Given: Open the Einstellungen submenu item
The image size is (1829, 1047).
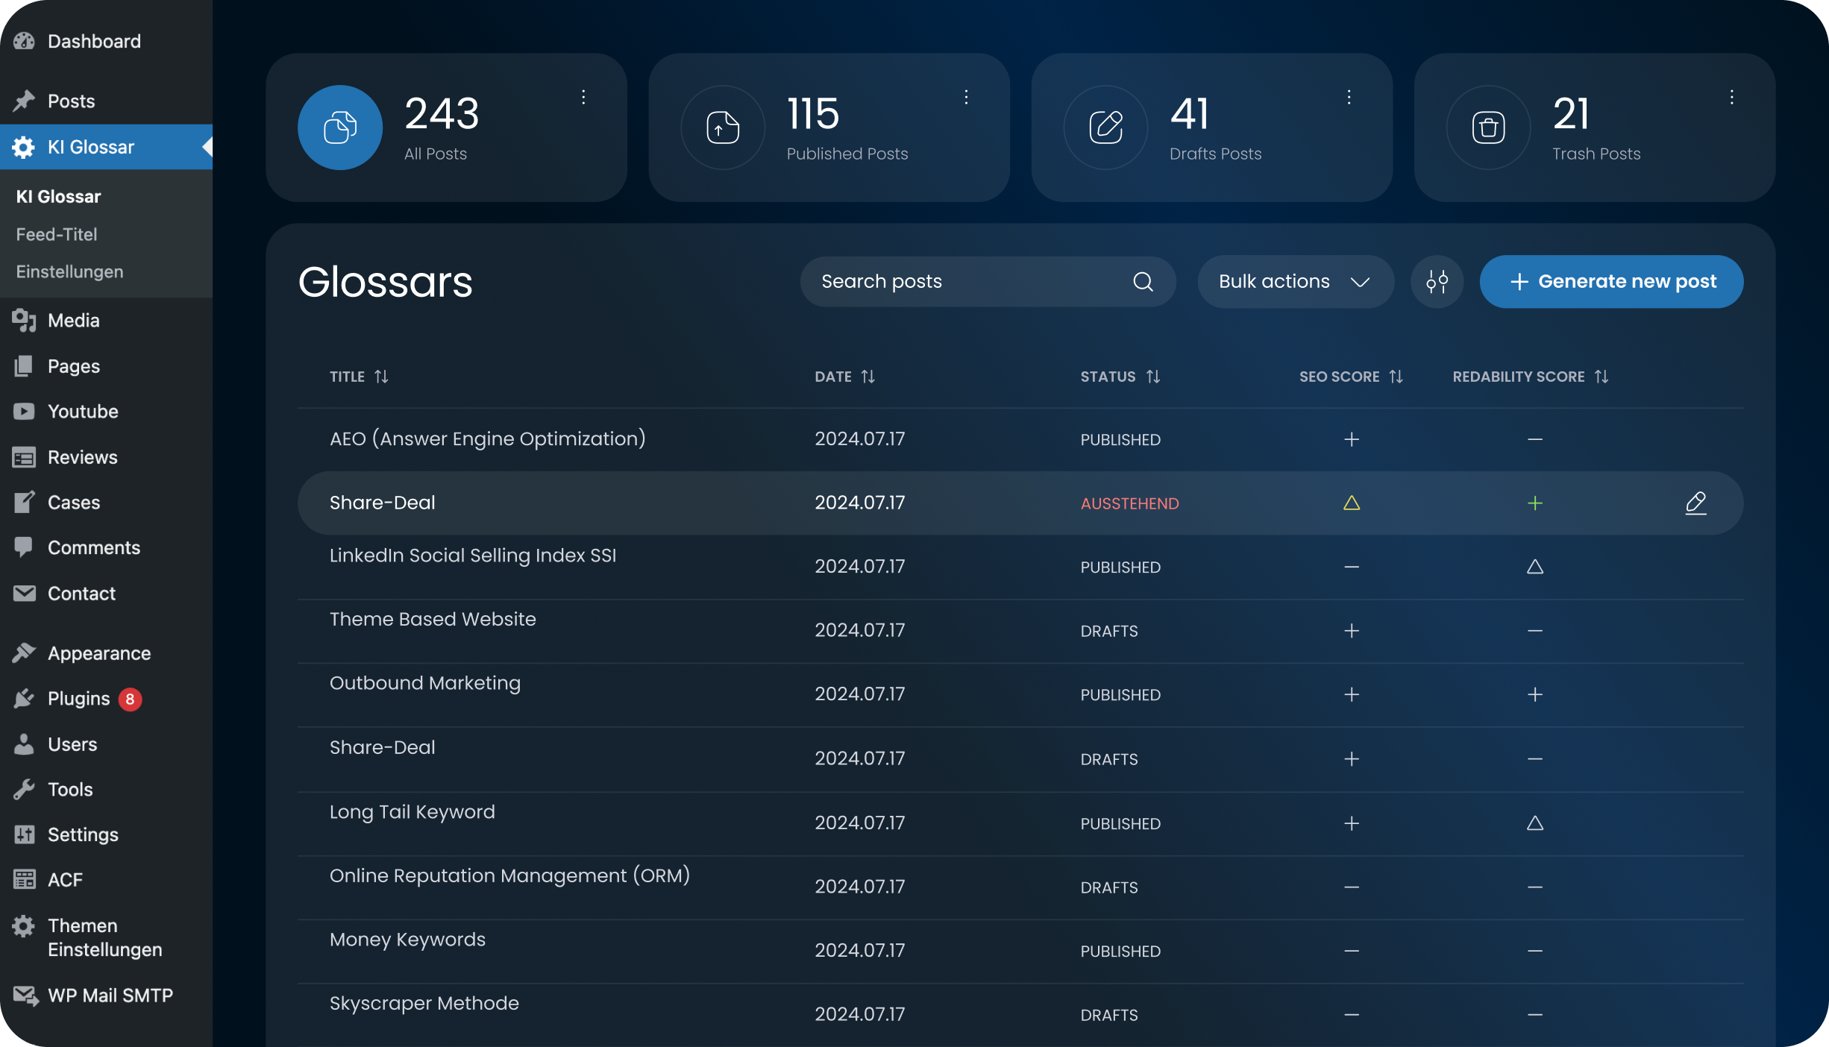Looking at the screenshot, I should pyautogui.click(x=69, y=271).
